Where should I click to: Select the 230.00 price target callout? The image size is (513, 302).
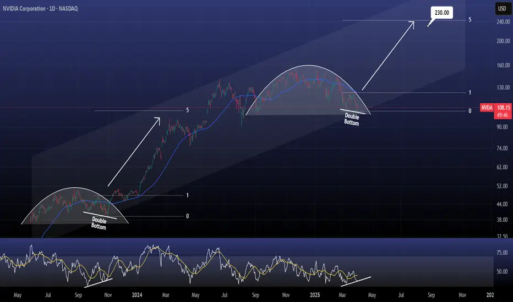coord(441,13)
